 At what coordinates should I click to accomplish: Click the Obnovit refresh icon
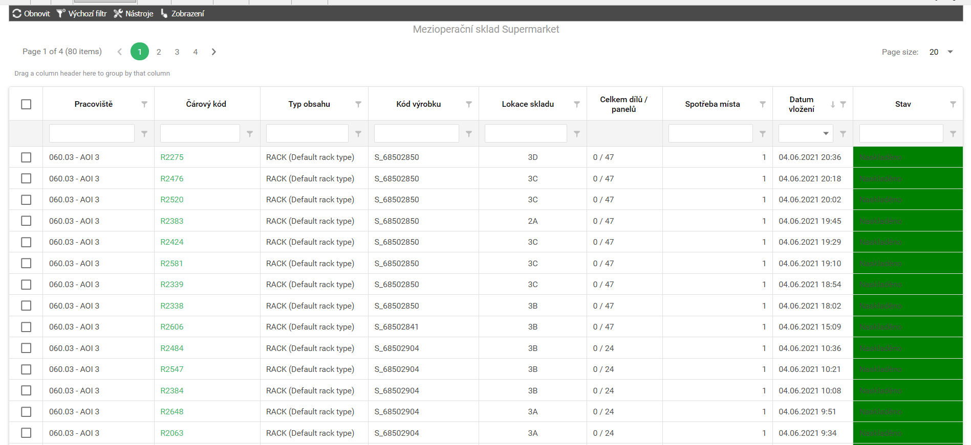[x=17, y=13]
